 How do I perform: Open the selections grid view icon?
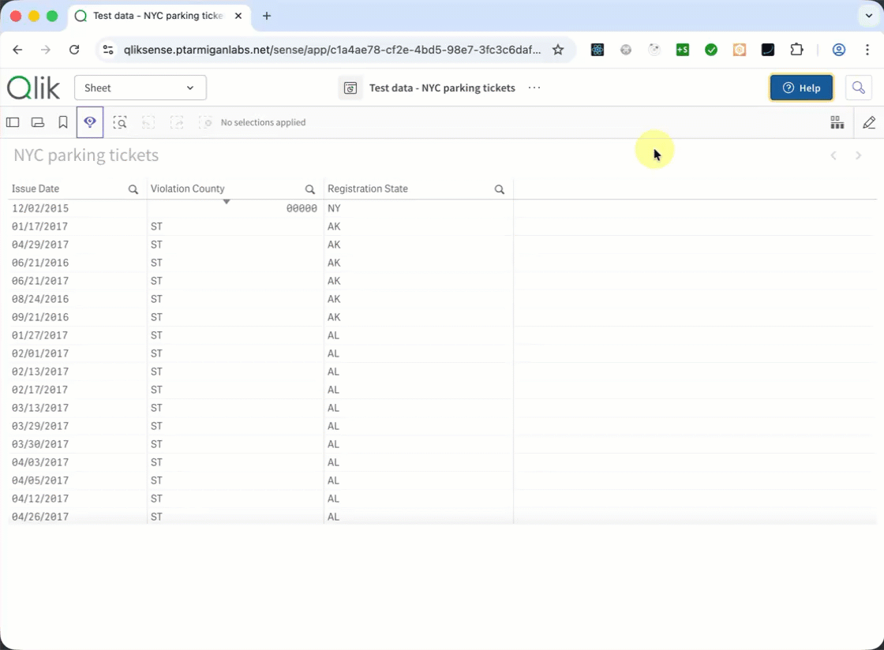click(837, 122)
